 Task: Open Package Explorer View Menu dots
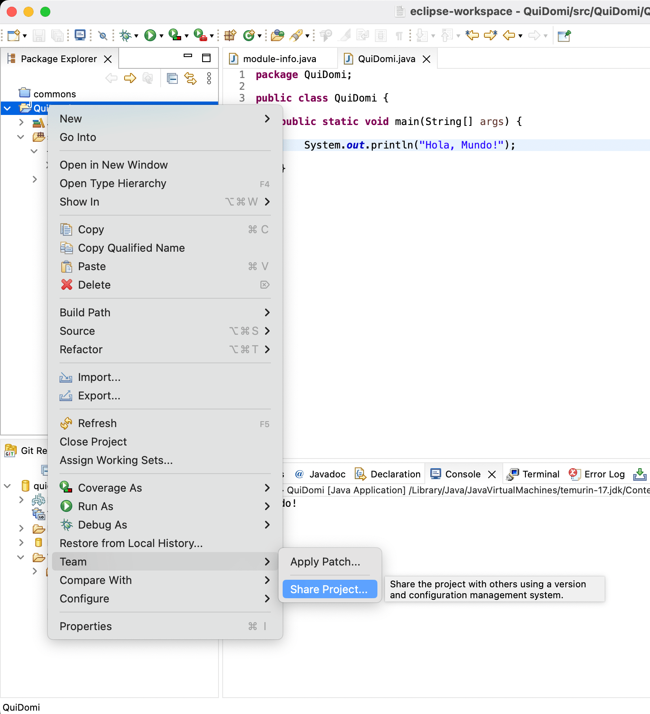pyautogui.click(x=209, y=78)
